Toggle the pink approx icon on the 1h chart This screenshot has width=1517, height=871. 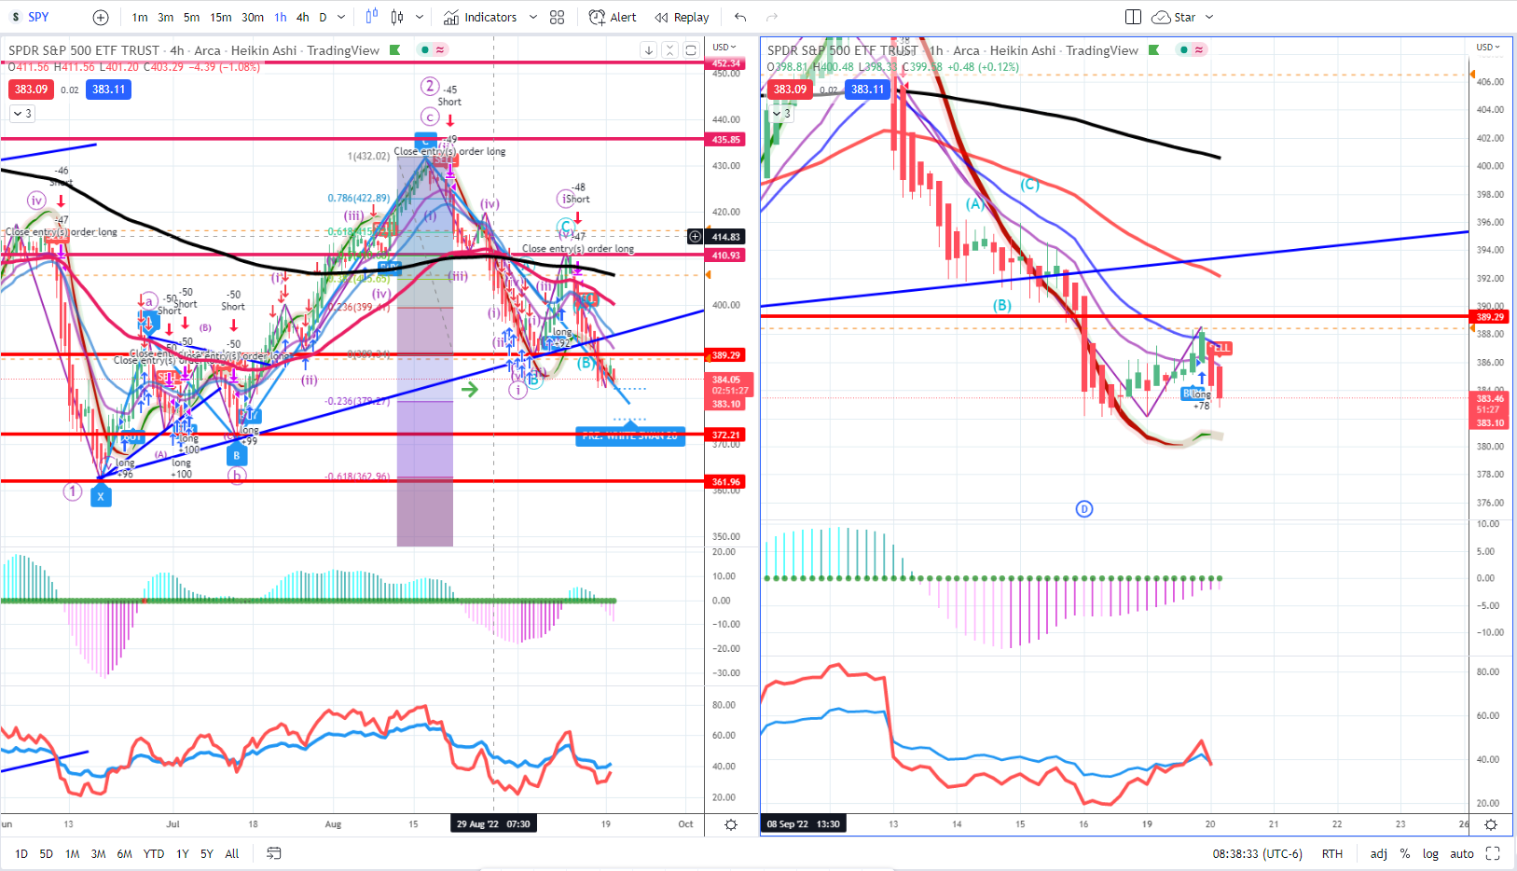pos(1199,50)
